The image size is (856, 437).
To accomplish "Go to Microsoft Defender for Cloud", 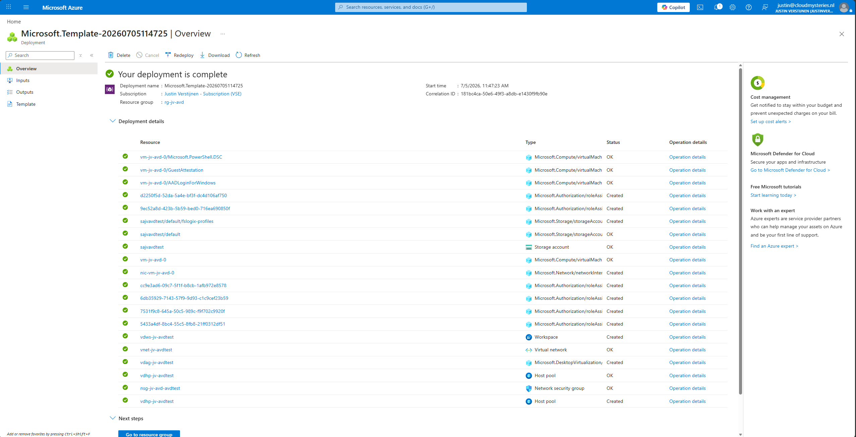I will point(790,170).
